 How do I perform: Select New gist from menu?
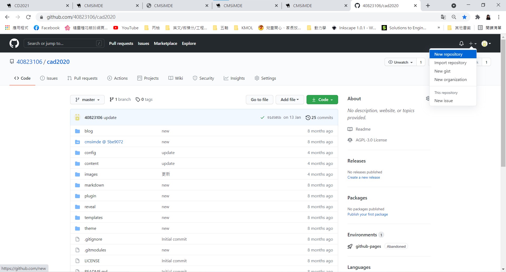pos(453,71)
